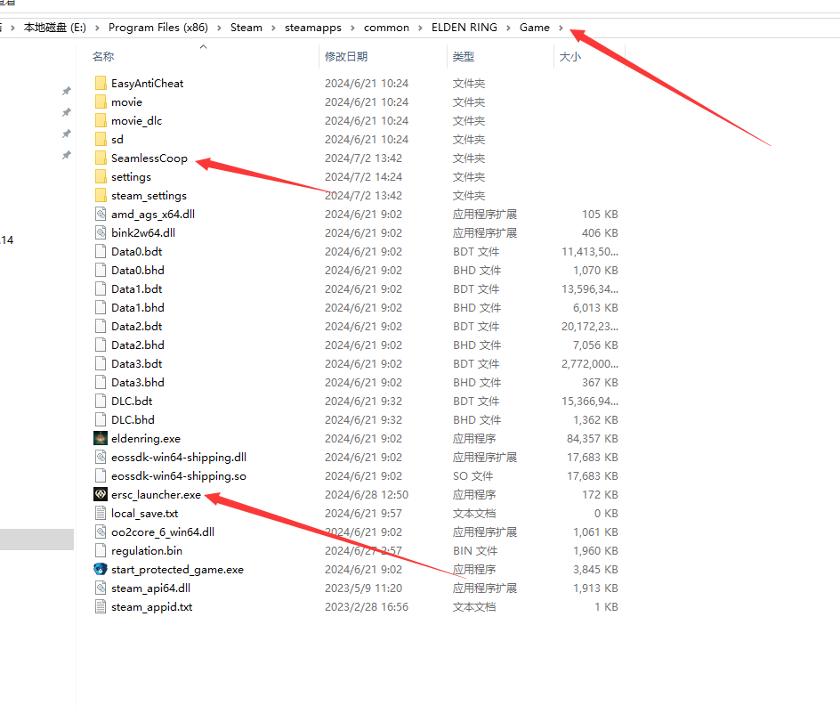Image resolution: width=840 pixels, height=706 pixels.
Task: Click the Game breadcrumb segment
Action: (535, 28)
